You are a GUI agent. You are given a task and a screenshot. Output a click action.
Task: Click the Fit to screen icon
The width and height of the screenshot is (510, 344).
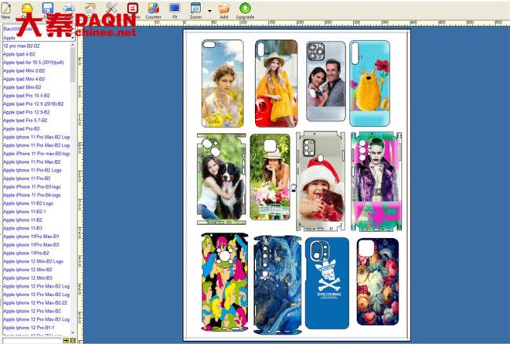coord(175,9)
